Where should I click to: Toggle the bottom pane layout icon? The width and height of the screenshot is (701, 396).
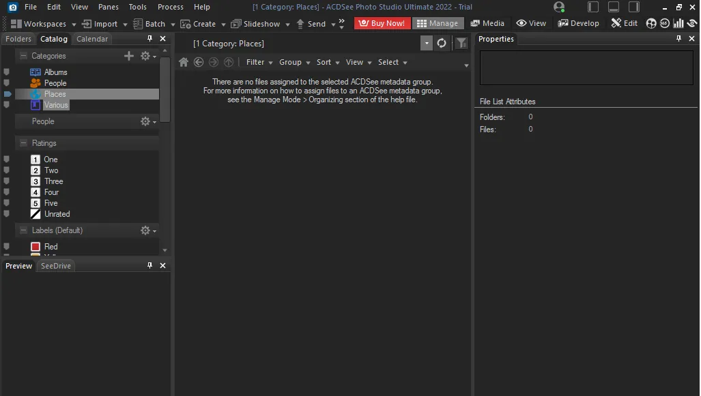pyautogui.click(x=614, y=7)
